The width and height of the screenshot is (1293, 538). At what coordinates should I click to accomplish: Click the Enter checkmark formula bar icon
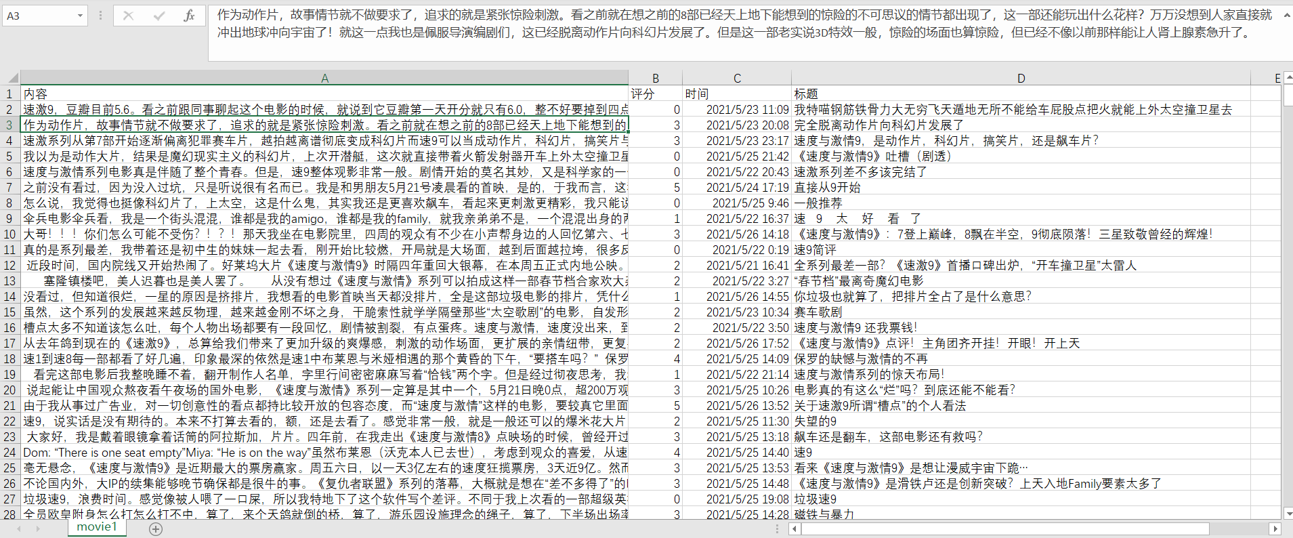pyautogui.click(x=159, y=16)
